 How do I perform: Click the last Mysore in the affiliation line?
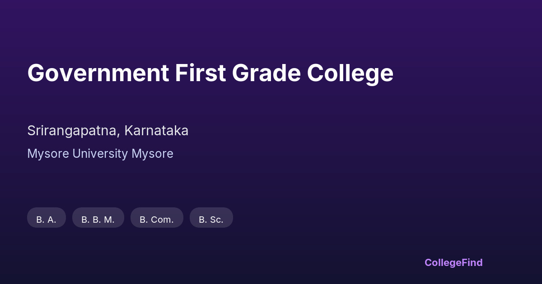[152, 154]
